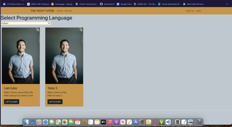Viewport: 232px width, 127px height.
Task: Open Service page in navbar
Action: click(x=68, y=11)
